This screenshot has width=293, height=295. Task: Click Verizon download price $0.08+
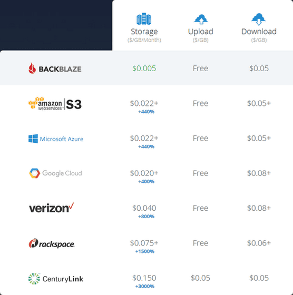coord(259,208)
